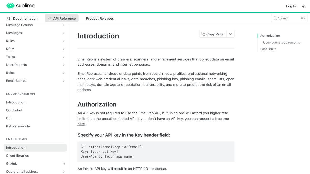
Task: Open EML Analyzer Introduction page
Action: click(x=35, y=102)
